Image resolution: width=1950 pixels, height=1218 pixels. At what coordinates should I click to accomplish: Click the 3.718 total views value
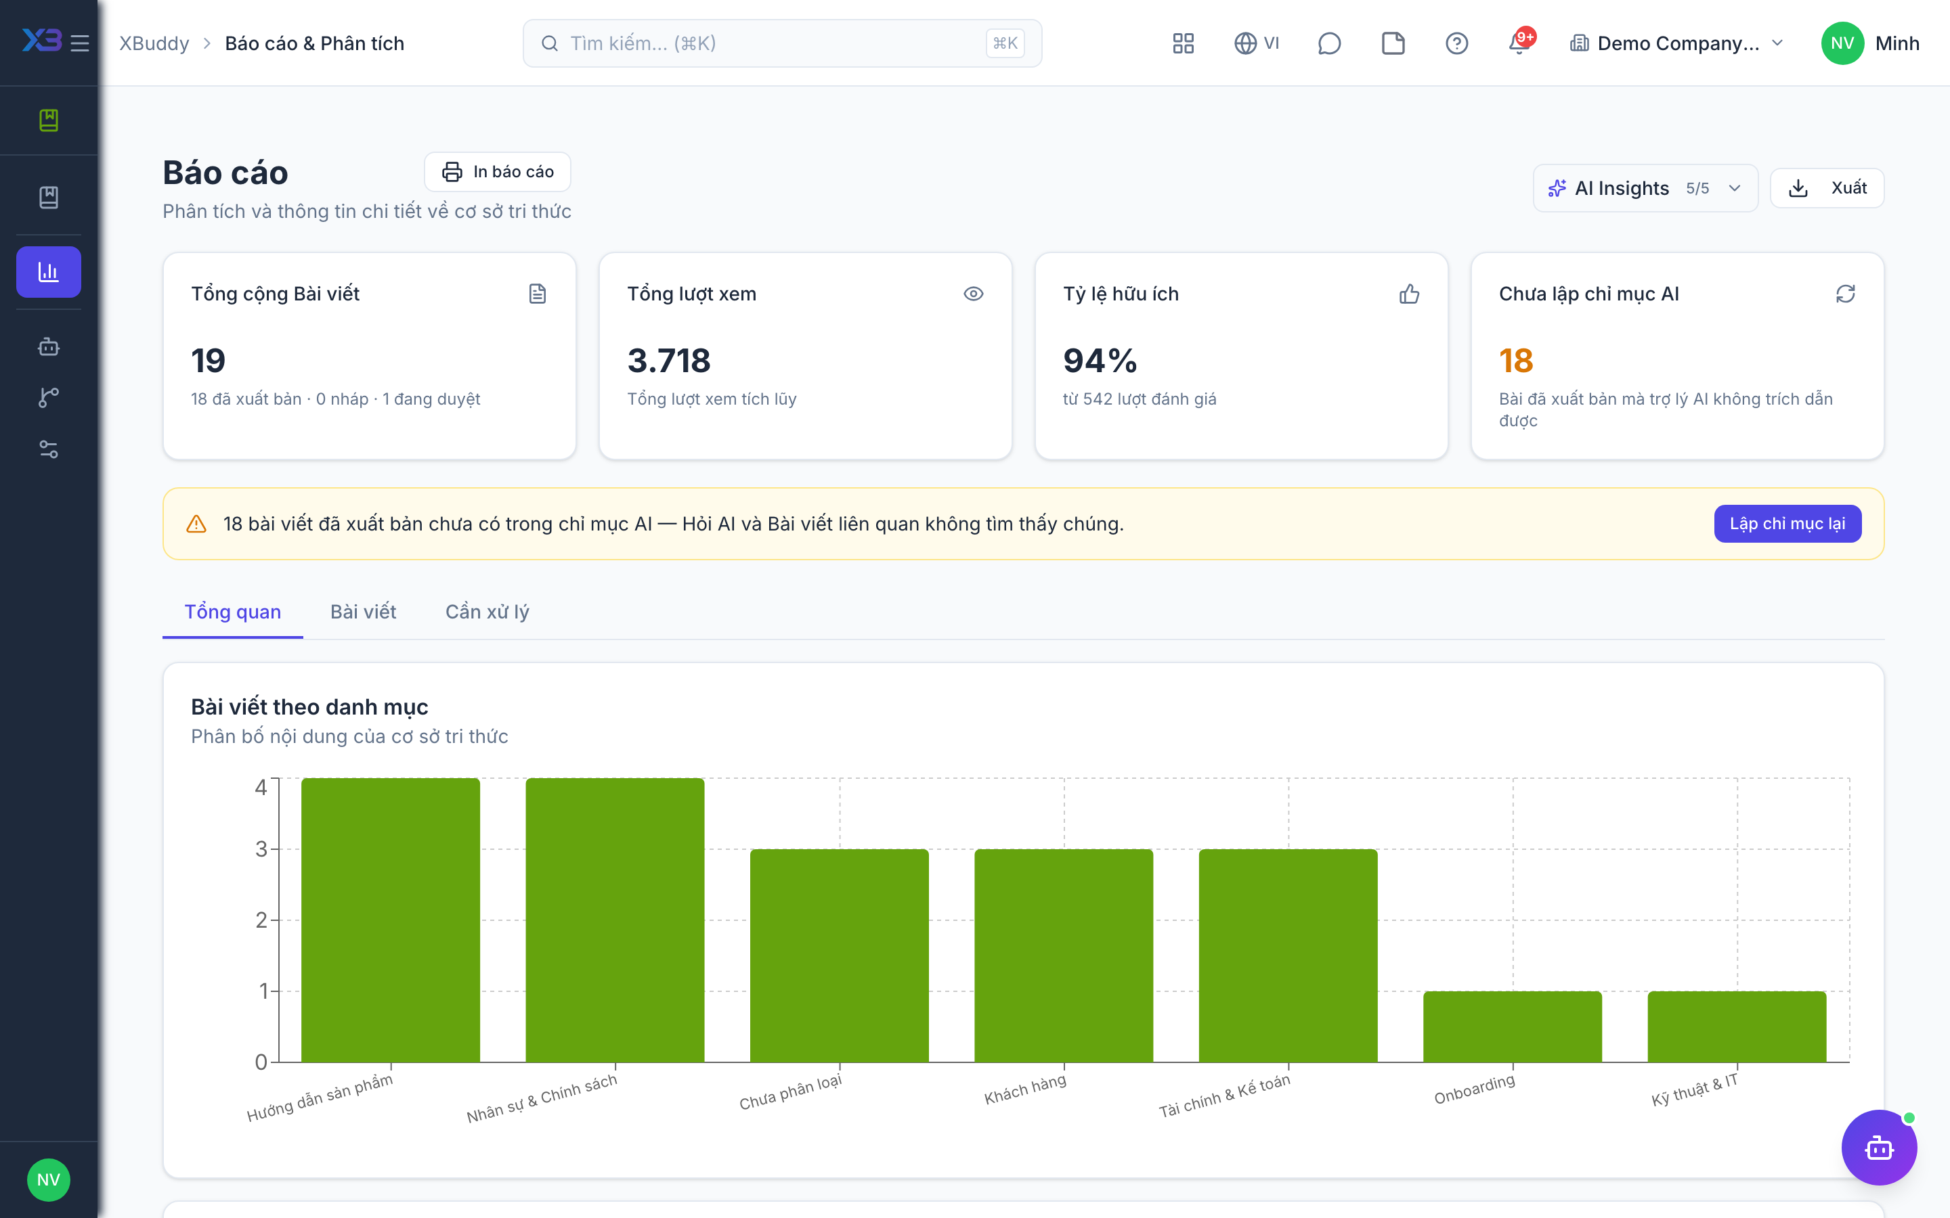pyautogui.click(x=669, y=360)
